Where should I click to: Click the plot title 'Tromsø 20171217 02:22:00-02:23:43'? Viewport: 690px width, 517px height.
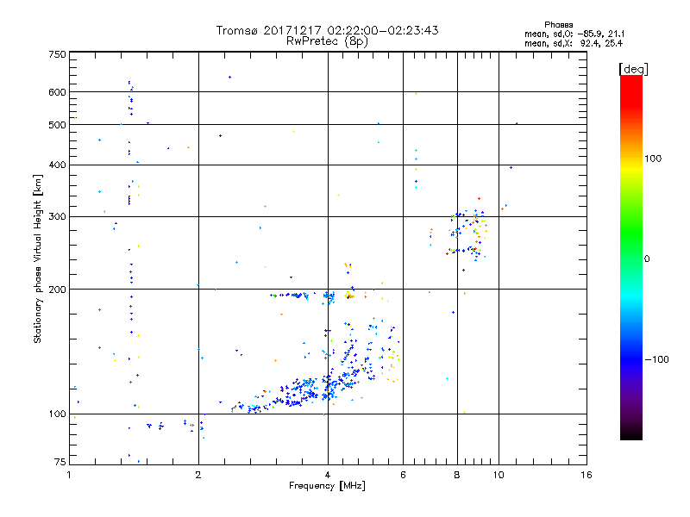point(327,30)
